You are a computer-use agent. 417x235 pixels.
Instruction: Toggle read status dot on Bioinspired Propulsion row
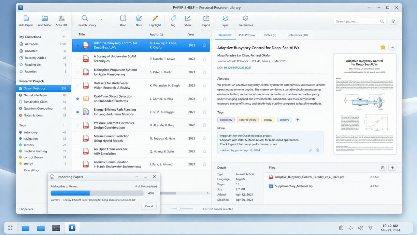coord(78,72)
